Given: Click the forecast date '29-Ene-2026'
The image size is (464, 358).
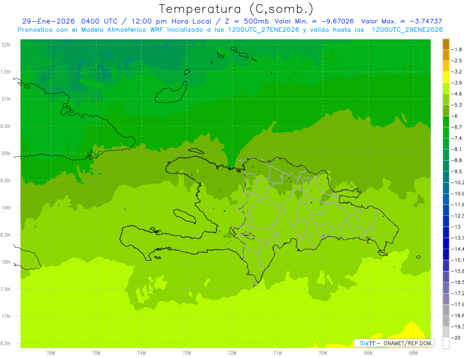Looking at the screenshot, I should pyautogui.click(x=48, y=21).
